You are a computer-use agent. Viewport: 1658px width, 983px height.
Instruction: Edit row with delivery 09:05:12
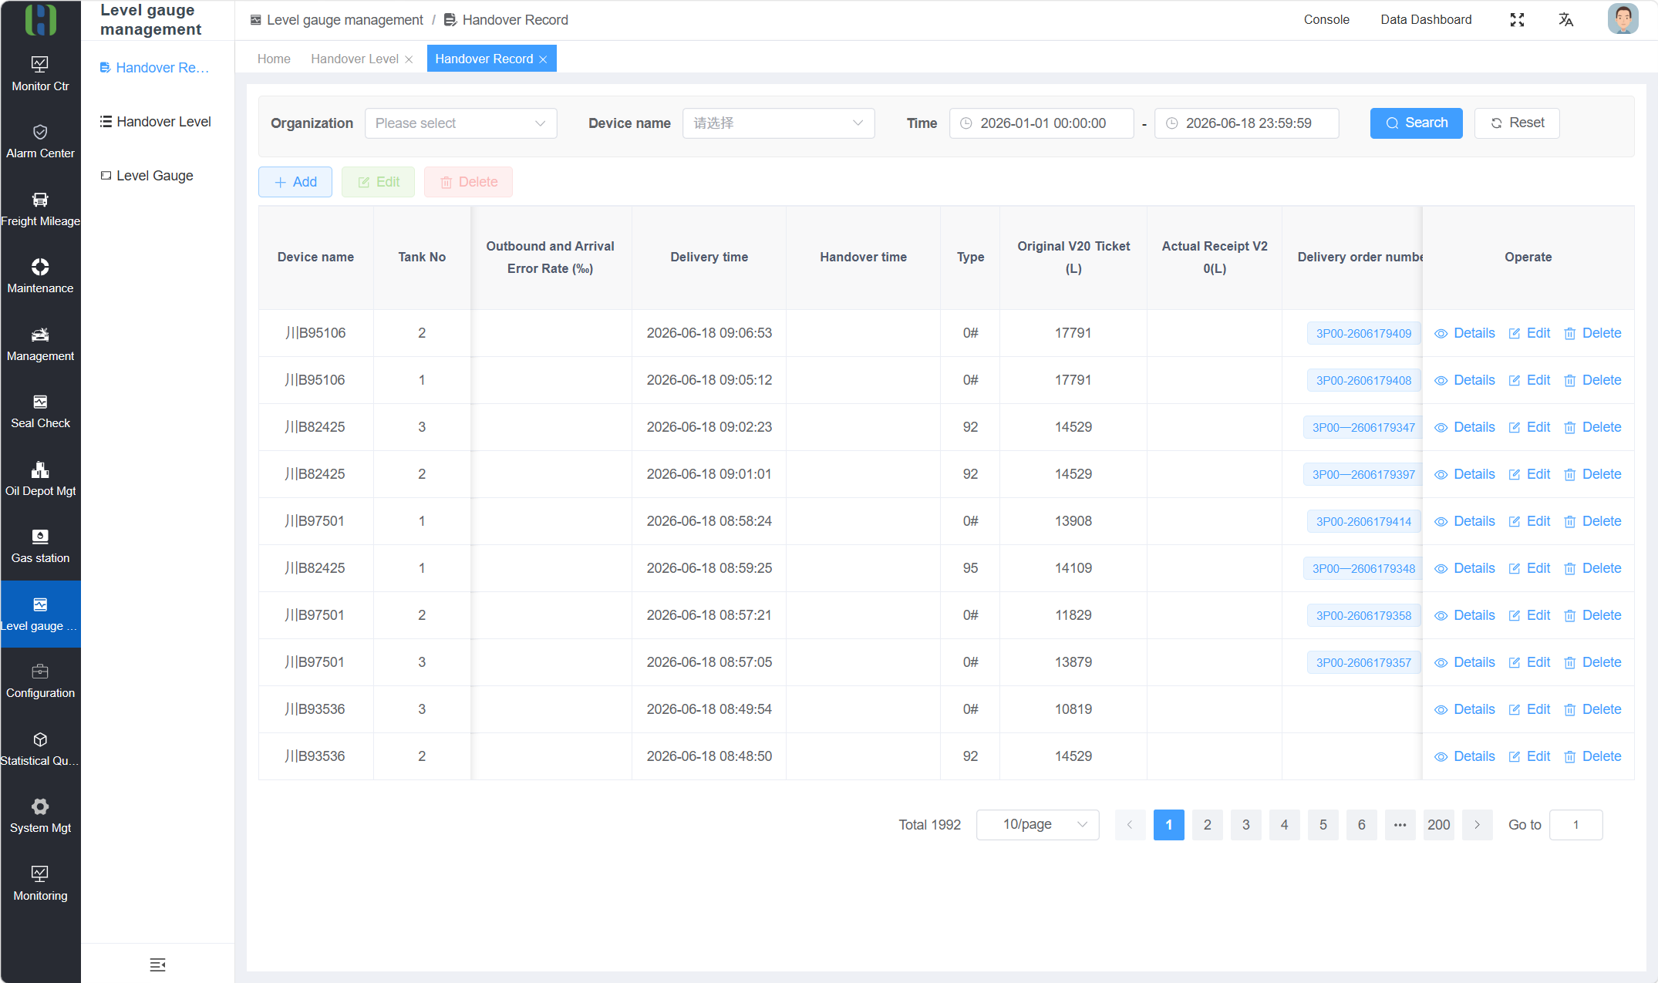[1528, 380]
